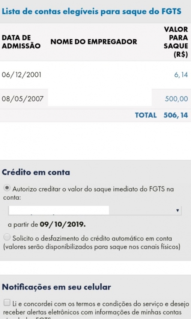This screenshot has height=319, width=191.
Task: Click the account selection combo box field
Action: coord(95,211)
